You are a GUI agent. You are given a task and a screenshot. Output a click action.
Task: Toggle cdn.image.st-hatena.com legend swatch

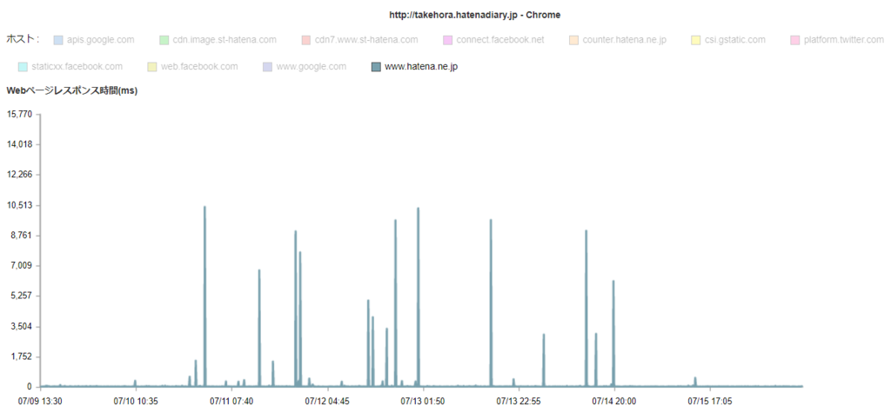[164, 40]
